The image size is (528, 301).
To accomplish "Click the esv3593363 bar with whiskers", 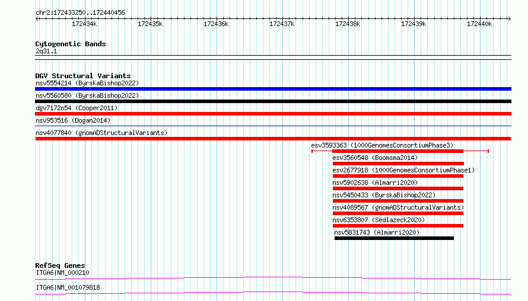I will (400, 151).
